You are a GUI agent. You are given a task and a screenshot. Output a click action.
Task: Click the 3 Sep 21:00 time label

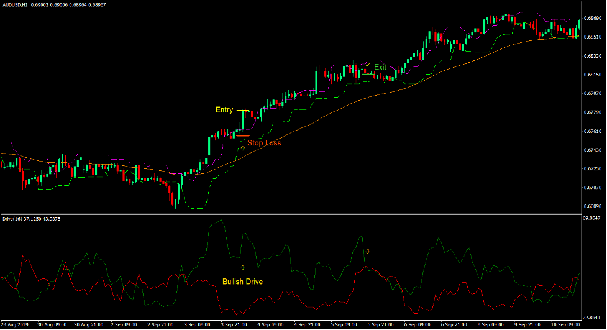click(235, 325)
